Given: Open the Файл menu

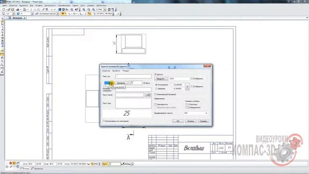Looking at the screenshot, I should click(x=4, y=5).
